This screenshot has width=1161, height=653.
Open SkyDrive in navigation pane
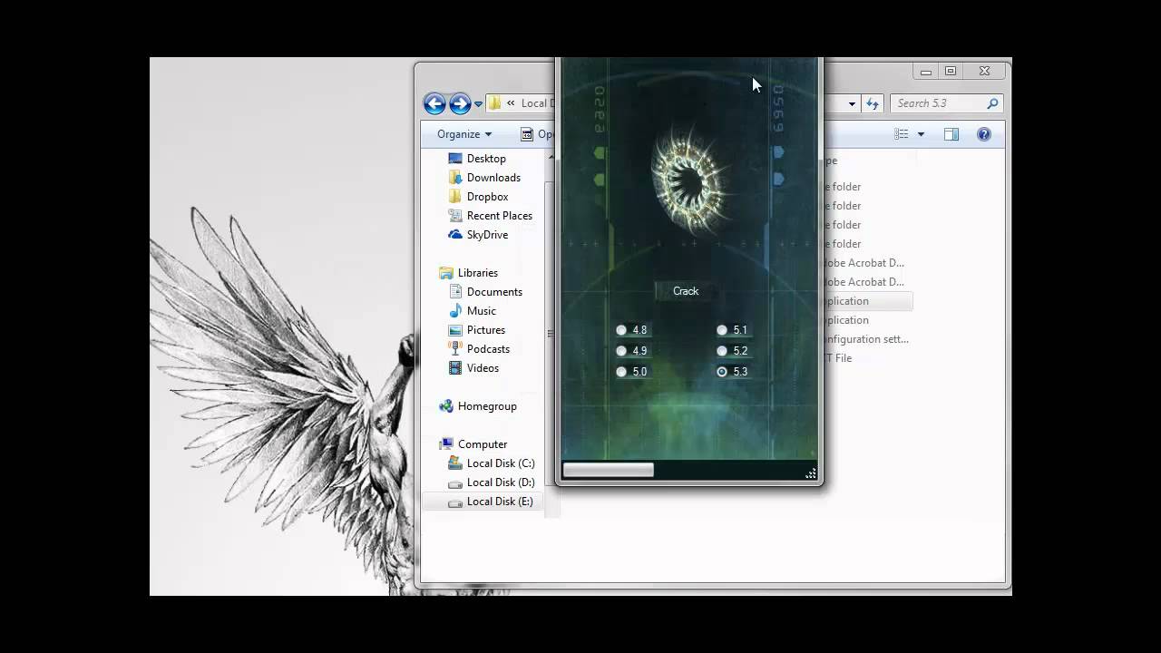pos(487,235)
